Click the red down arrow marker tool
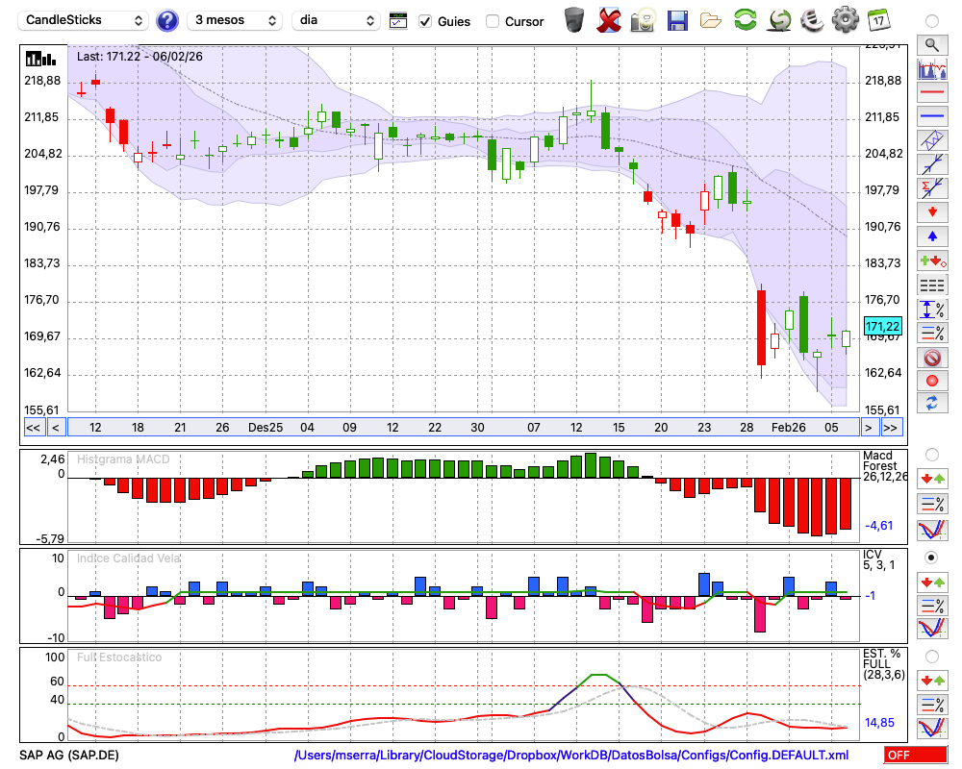962x769 pixels. [x=932, y=212]
